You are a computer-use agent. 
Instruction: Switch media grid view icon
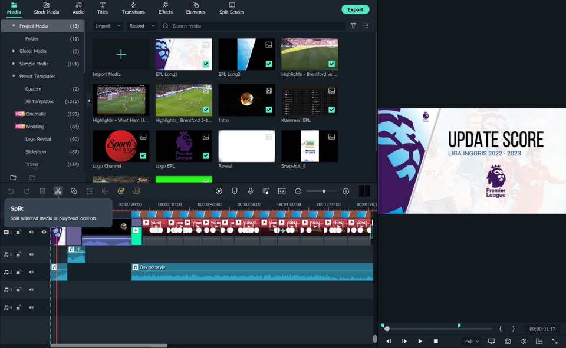click(x=366, y=26)
